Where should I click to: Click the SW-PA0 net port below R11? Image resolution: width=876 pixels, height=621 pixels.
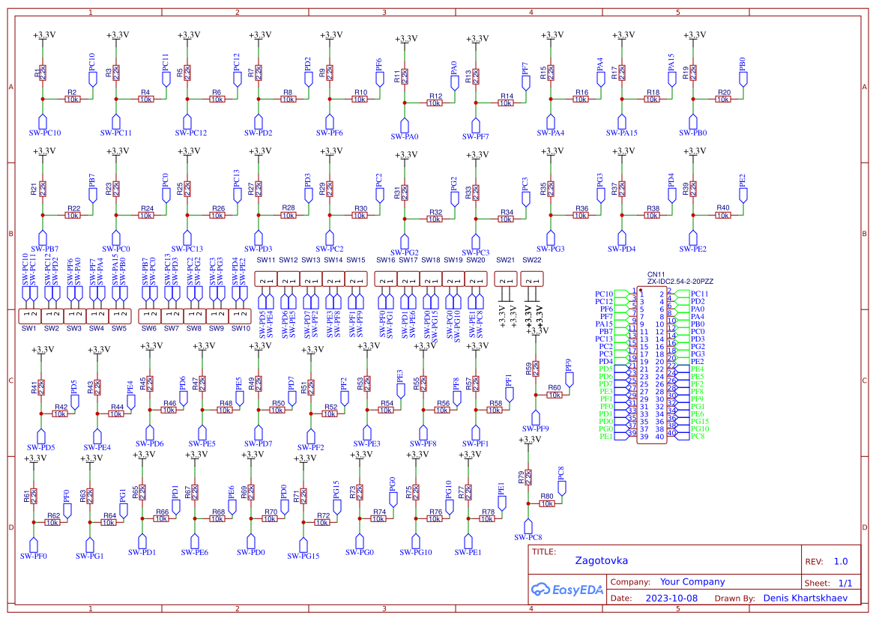click(405, 126)
